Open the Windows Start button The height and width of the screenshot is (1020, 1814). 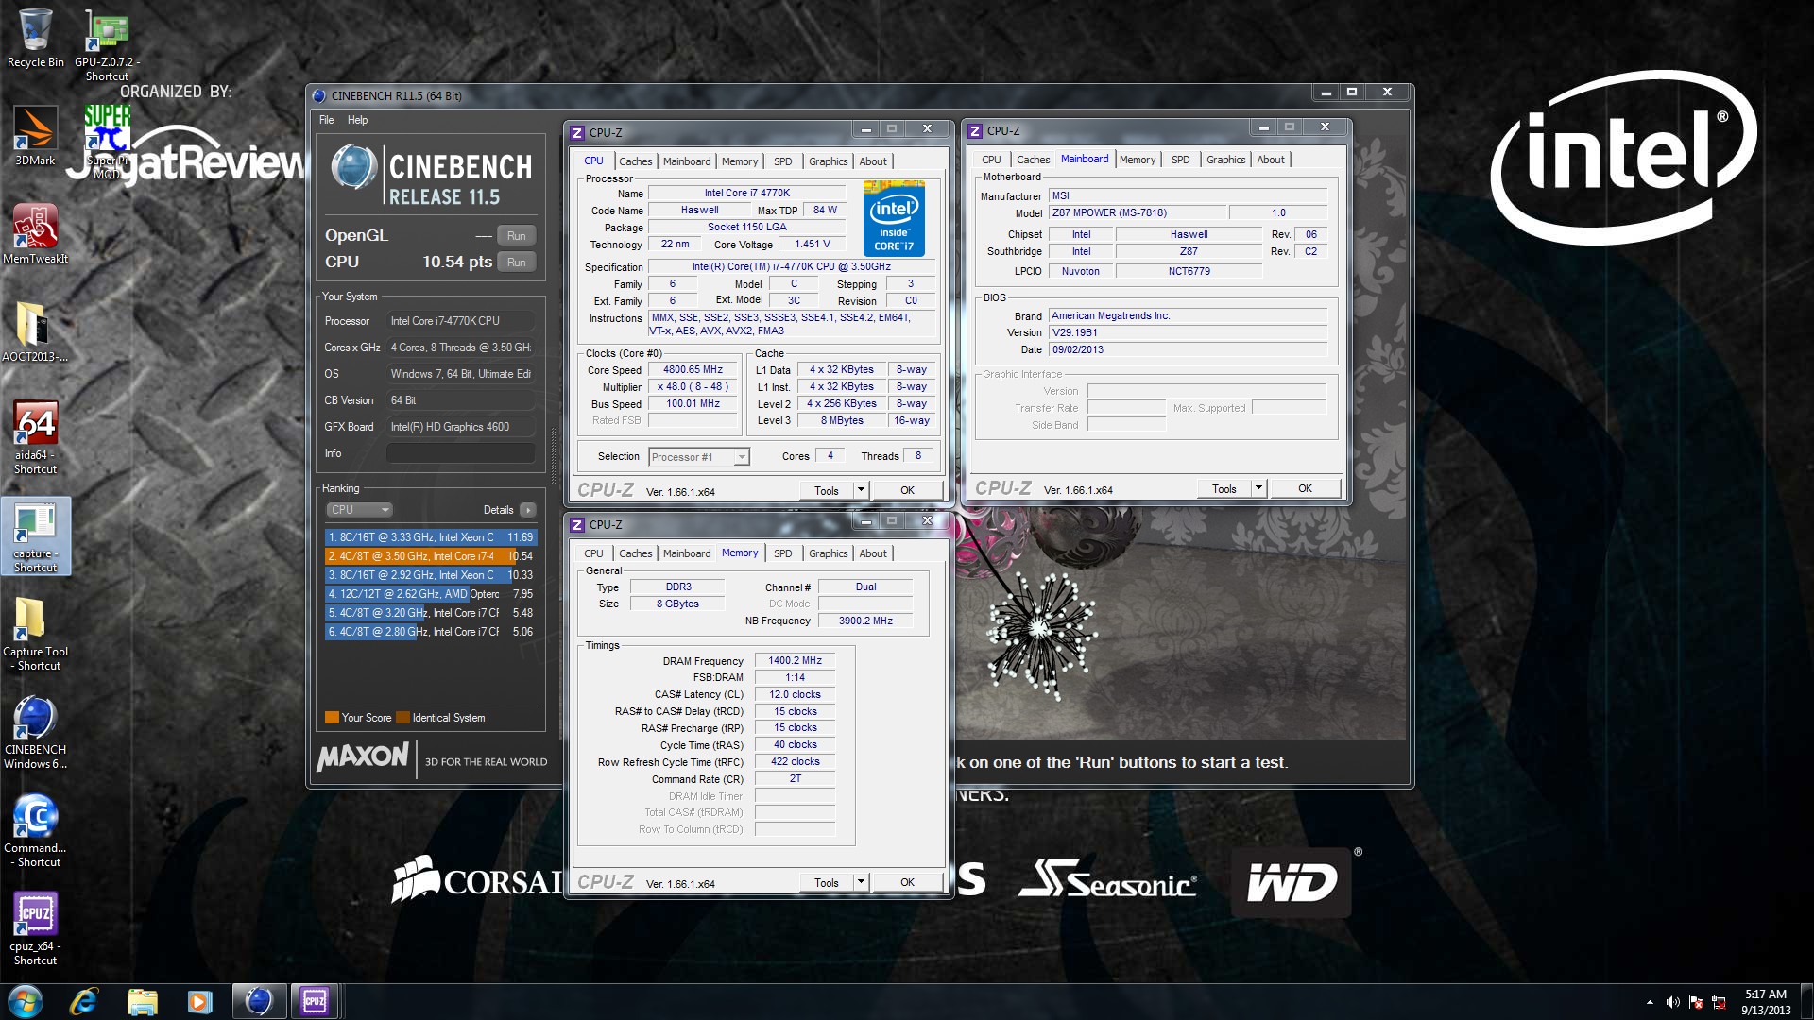tap(26, 1001)
